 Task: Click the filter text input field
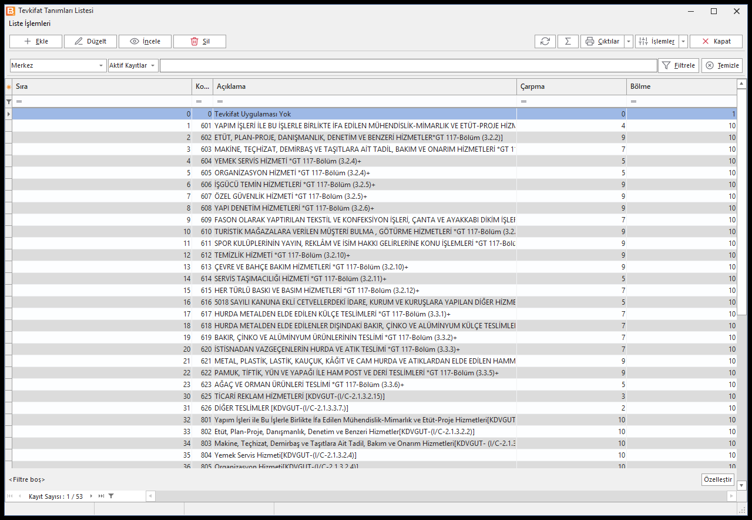[408, 65]
